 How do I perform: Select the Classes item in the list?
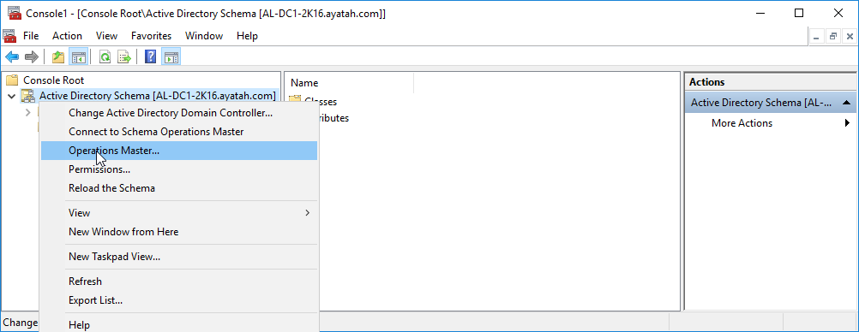click(321, 102)
